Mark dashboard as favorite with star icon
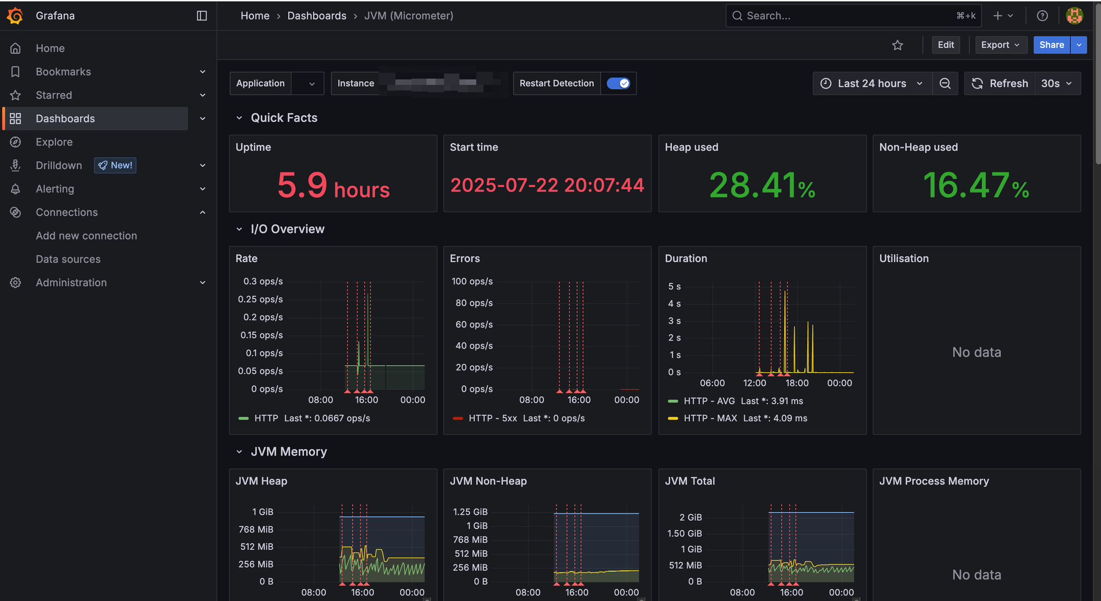 (898, 45)
